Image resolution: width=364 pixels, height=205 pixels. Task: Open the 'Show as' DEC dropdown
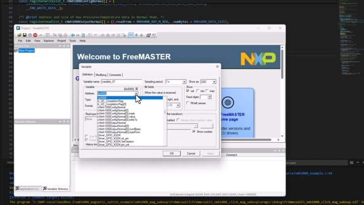(x=214, y=81)
